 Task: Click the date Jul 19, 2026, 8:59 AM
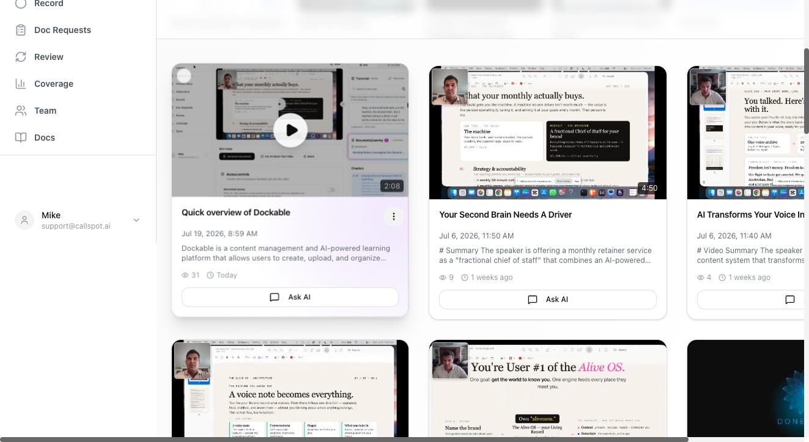[220, 234]
